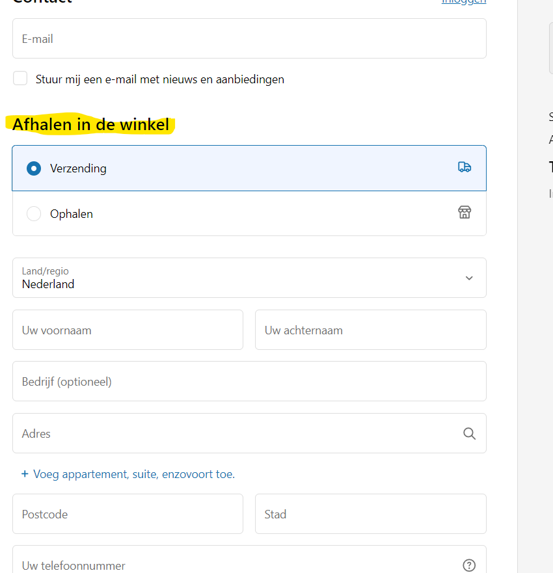This screenshot has height=573, width=553.
Task: Click the plus icon before apartment link
Action: click(x=25, y=474)
